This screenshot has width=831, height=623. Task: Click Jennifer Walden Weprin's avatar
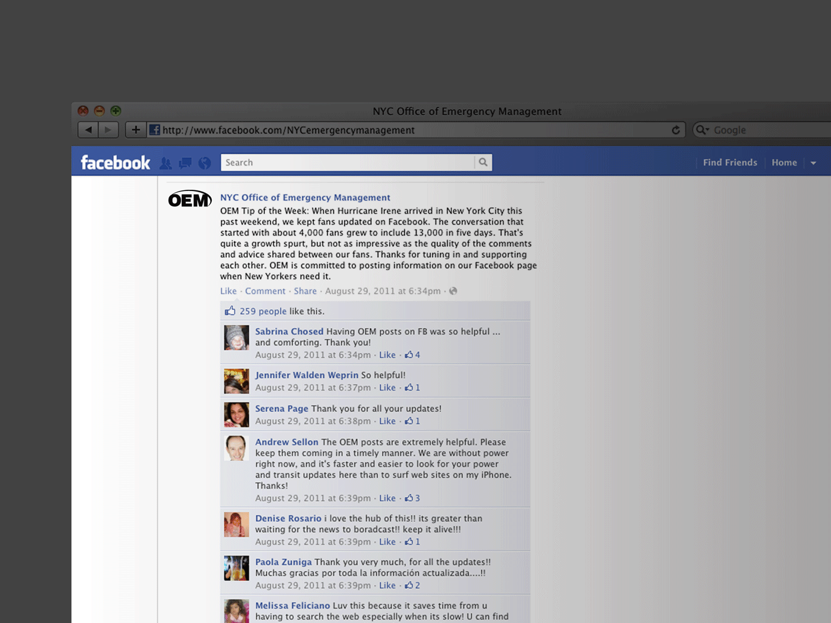point(237,381)
